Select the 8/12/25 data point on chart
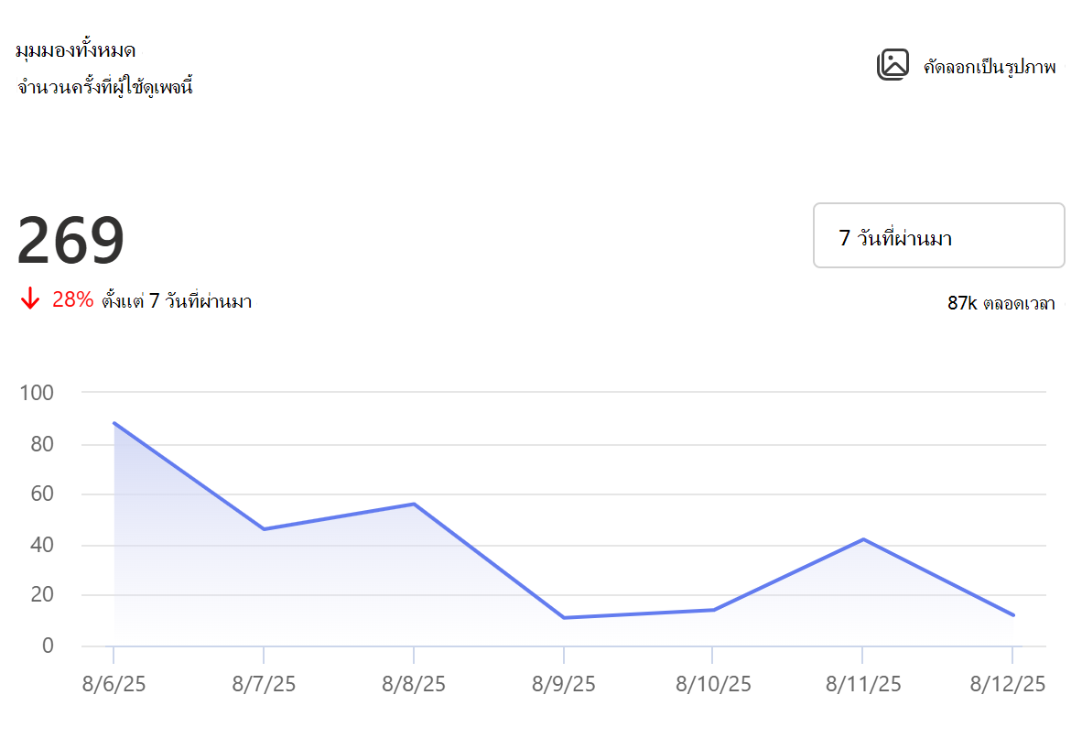Screen dimensions: 1082x749 (1013, 614)
